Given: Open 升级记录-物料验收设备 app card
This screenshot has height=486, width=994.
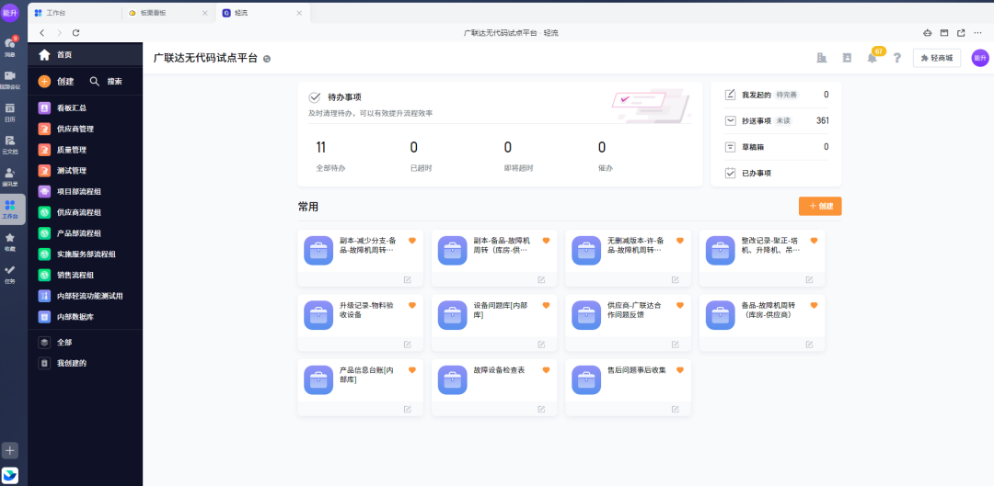Looking at the screenshot, I should 360,322.
